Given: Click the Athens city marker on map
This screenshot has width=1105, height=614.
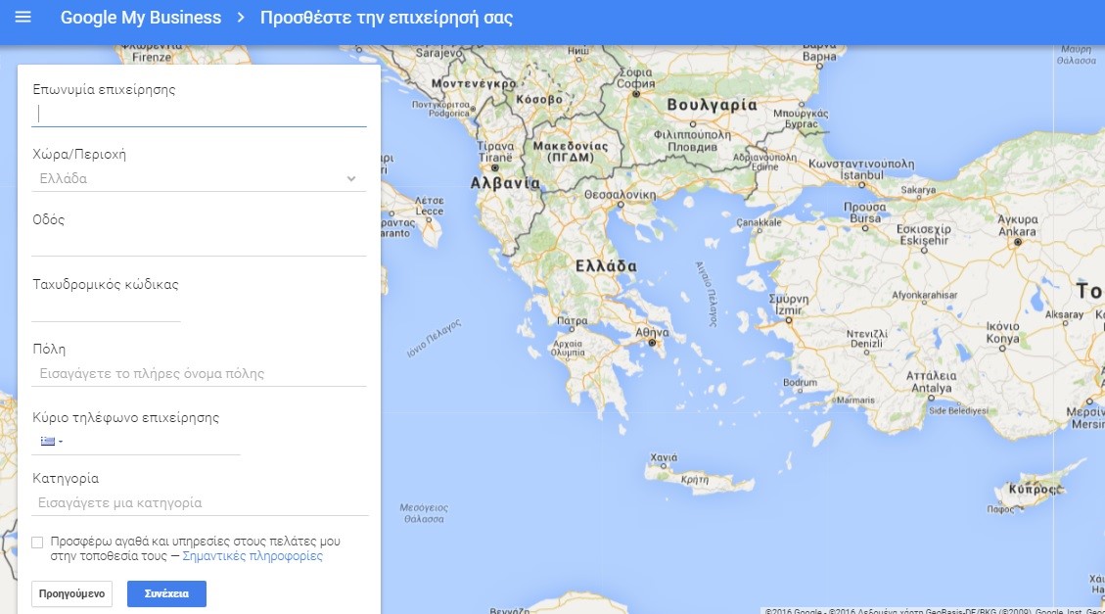Looking at the screenshot, I should [653, 342].
